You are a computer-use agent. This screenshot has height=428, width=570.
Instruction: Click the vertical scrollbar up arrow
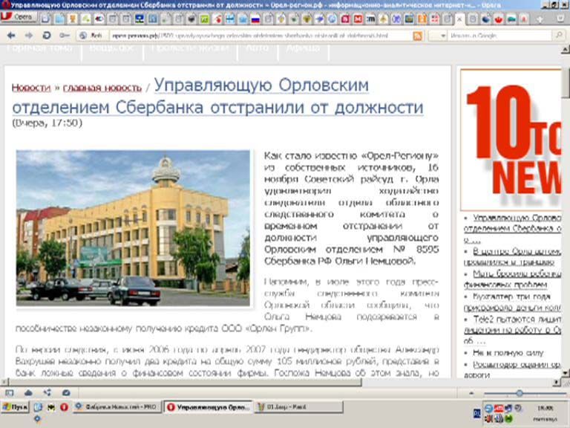pos(566,50)
